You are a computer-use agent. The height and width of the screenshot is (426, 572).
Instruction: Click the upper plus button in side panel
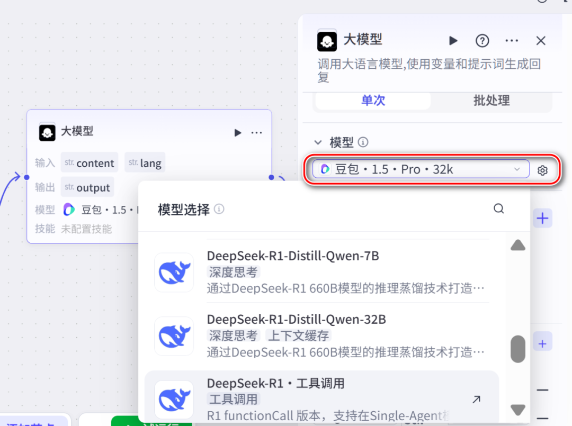(x=542, y=218)
